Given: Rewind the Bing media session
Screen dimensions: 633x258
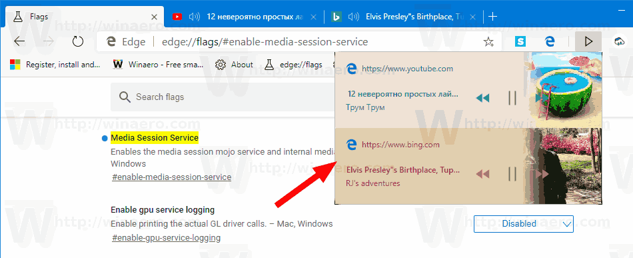Looking at the screenshot, I should tap(482, 174).
